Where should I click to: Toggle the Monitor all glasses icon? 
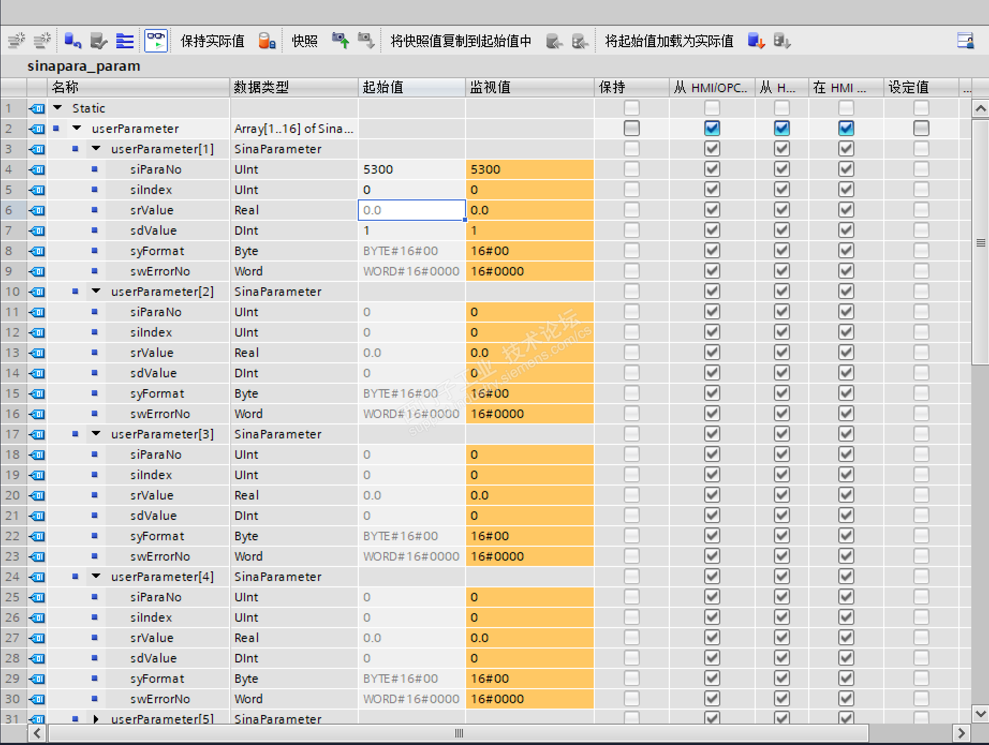point(156,41)
